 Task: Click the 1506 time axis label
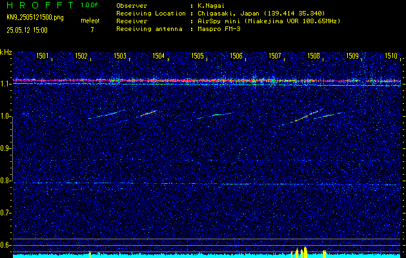point(236,55)
